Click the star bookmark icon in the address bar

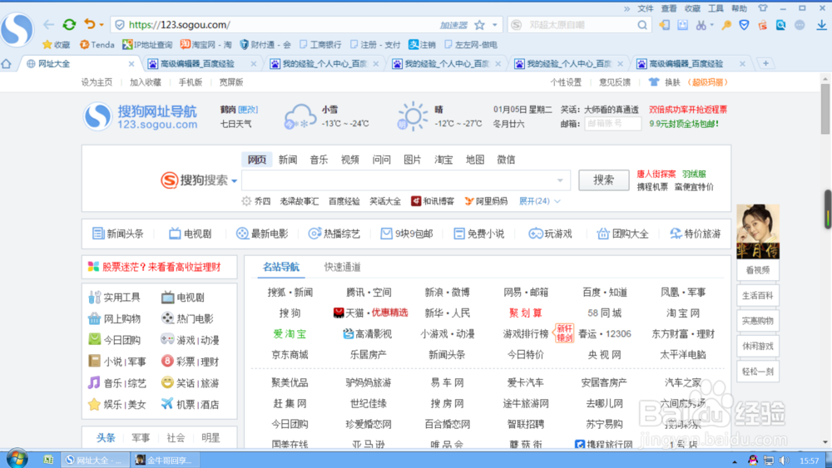pos(480,25)
